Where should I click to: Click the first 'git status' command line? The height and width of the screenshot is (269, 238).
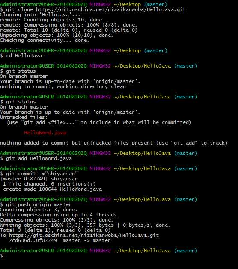point(18,71)
